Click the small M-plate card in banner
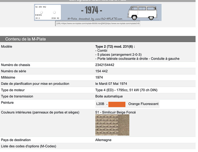 pyautogui.click(x=48, y=12)
